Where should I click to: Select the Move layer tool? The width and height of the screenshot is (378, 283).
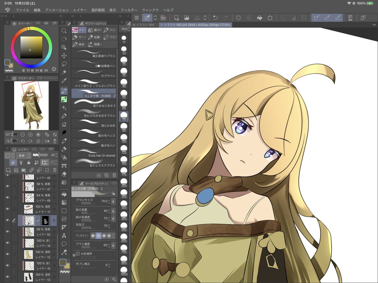64,56
